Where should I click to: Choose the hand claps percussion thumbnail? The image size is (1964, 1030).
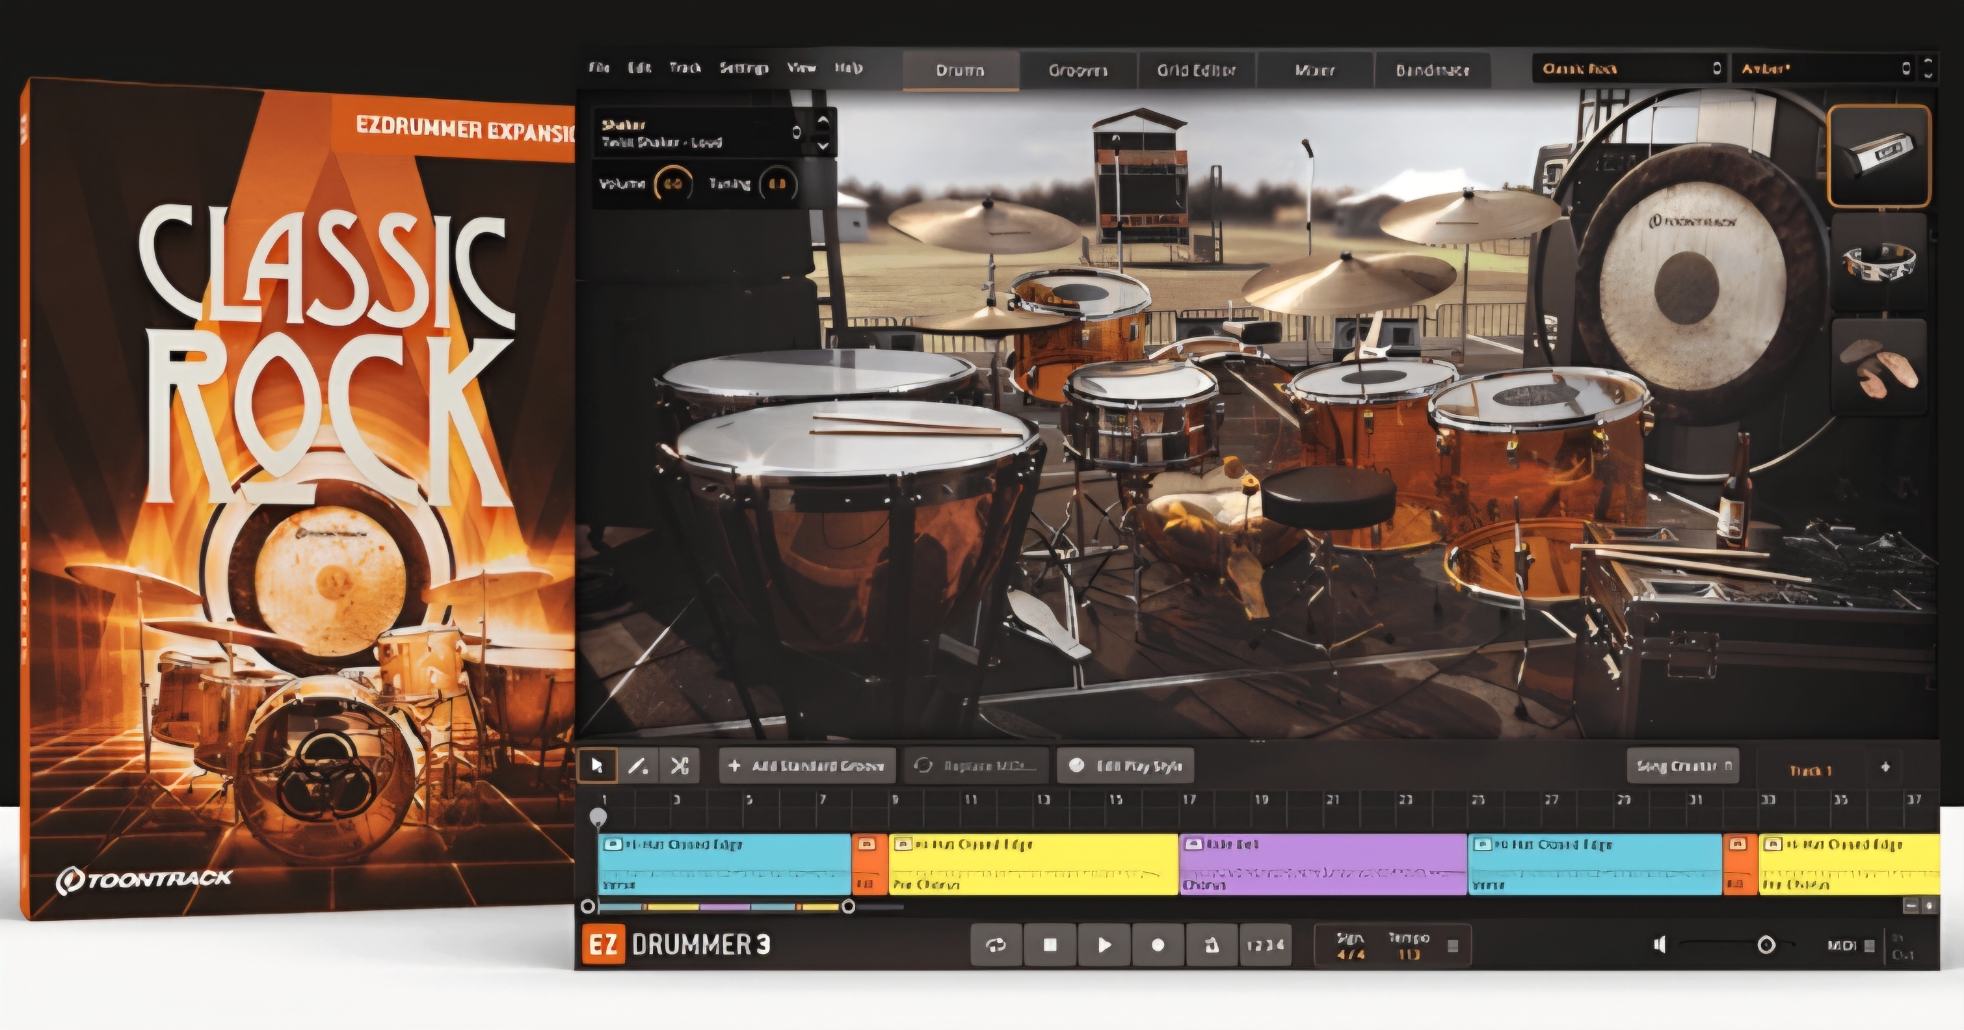click(x=1879, y=368)
